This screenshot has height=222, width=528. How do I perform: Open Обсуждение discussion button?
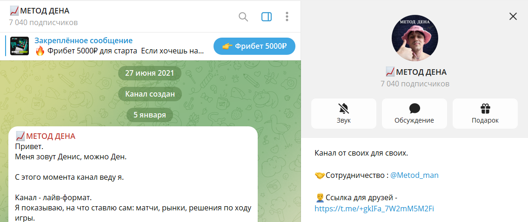click(414, 113)
